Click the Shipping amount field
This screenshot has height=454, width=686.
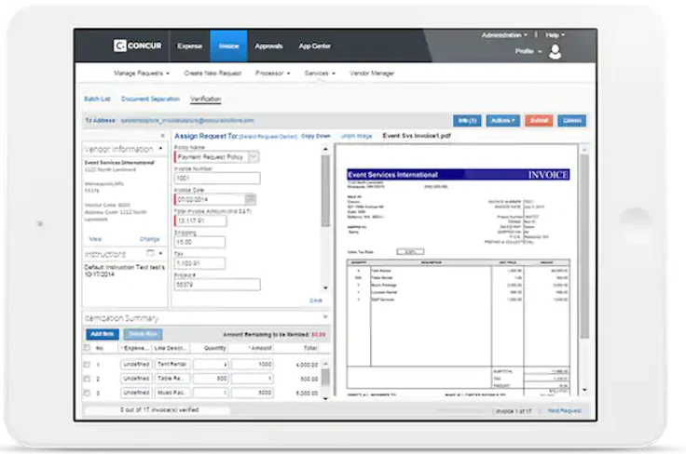[x=200, y=242]
